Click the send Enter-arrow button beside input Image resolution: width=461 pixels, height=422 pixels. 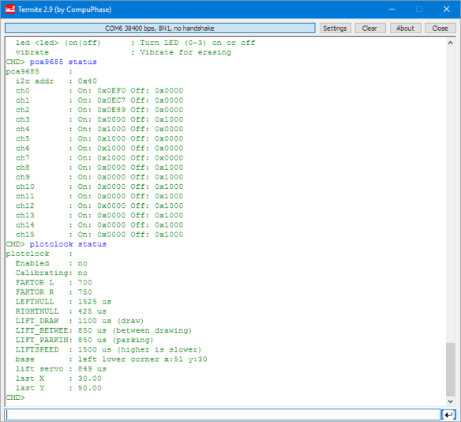point(448,415)
